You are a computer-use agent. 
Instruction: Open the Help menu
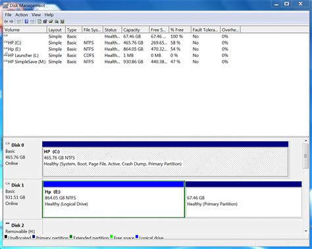click(x=49, y=14)
